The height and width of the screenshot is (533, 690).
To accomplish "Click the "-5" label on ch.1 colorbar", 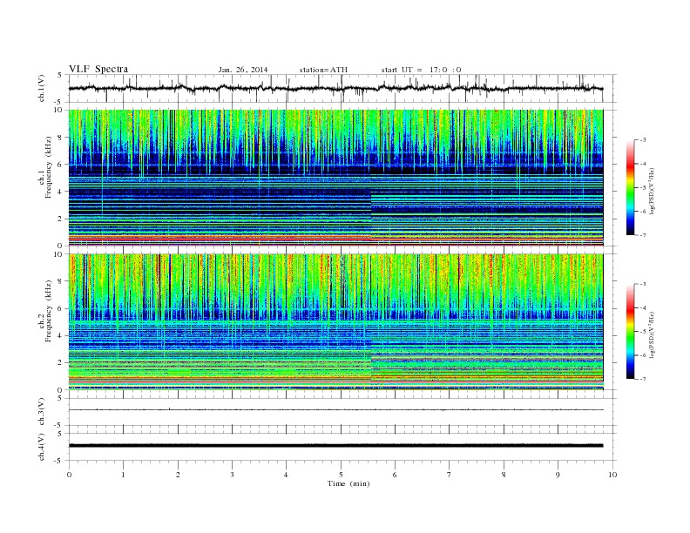I will [x=643, y=187].
